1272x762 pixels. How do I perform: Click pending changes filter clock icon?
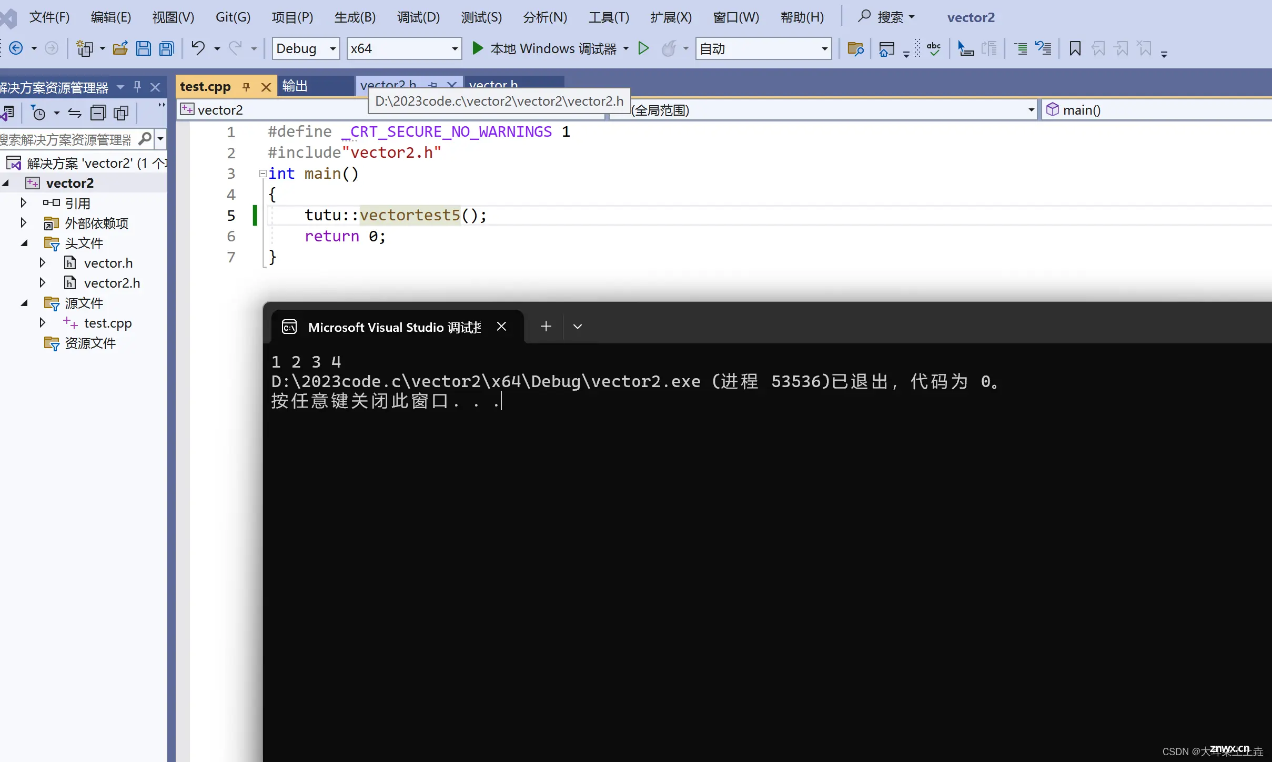39,113
